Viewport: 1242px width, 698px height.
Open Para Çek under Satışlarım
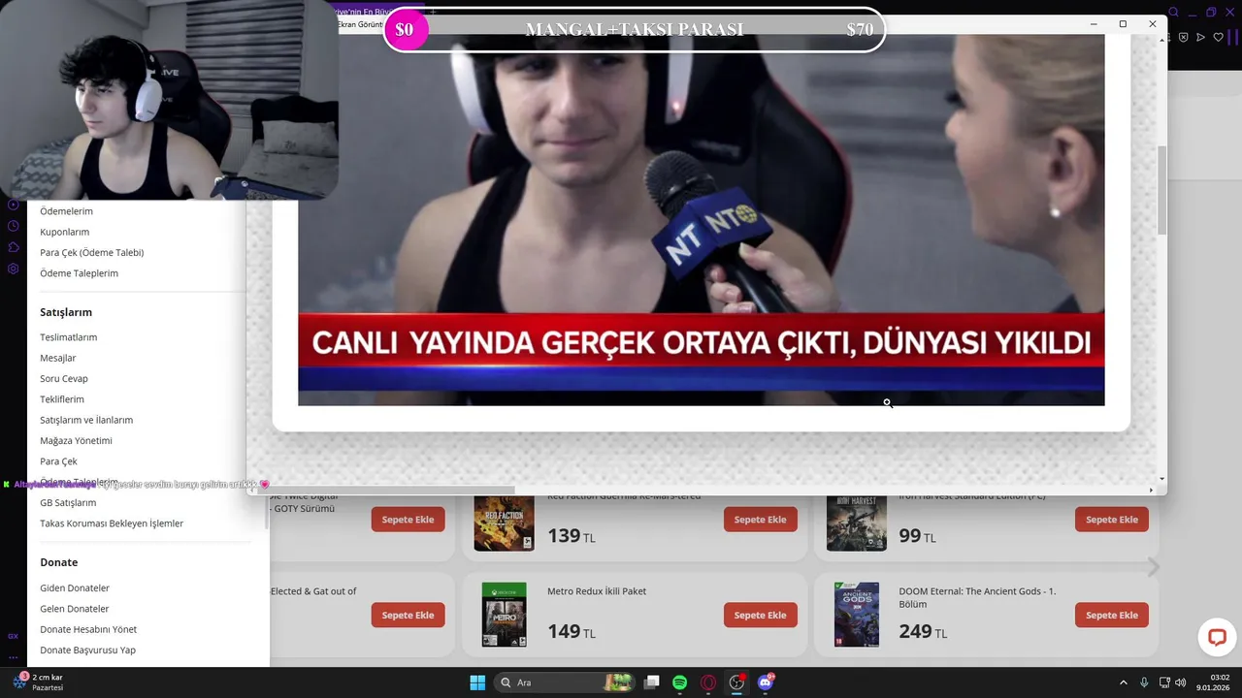click(x=58, y=461)
